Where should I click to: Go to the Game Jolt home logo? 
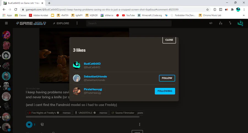tap(31, 23)
